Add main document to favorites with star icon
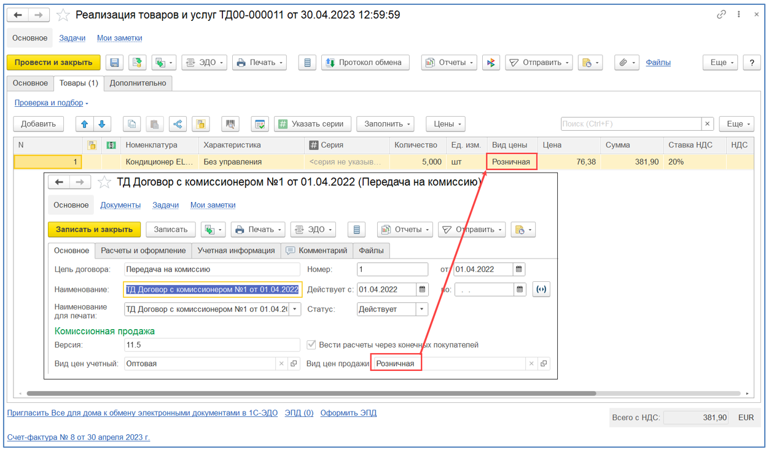 62,15
